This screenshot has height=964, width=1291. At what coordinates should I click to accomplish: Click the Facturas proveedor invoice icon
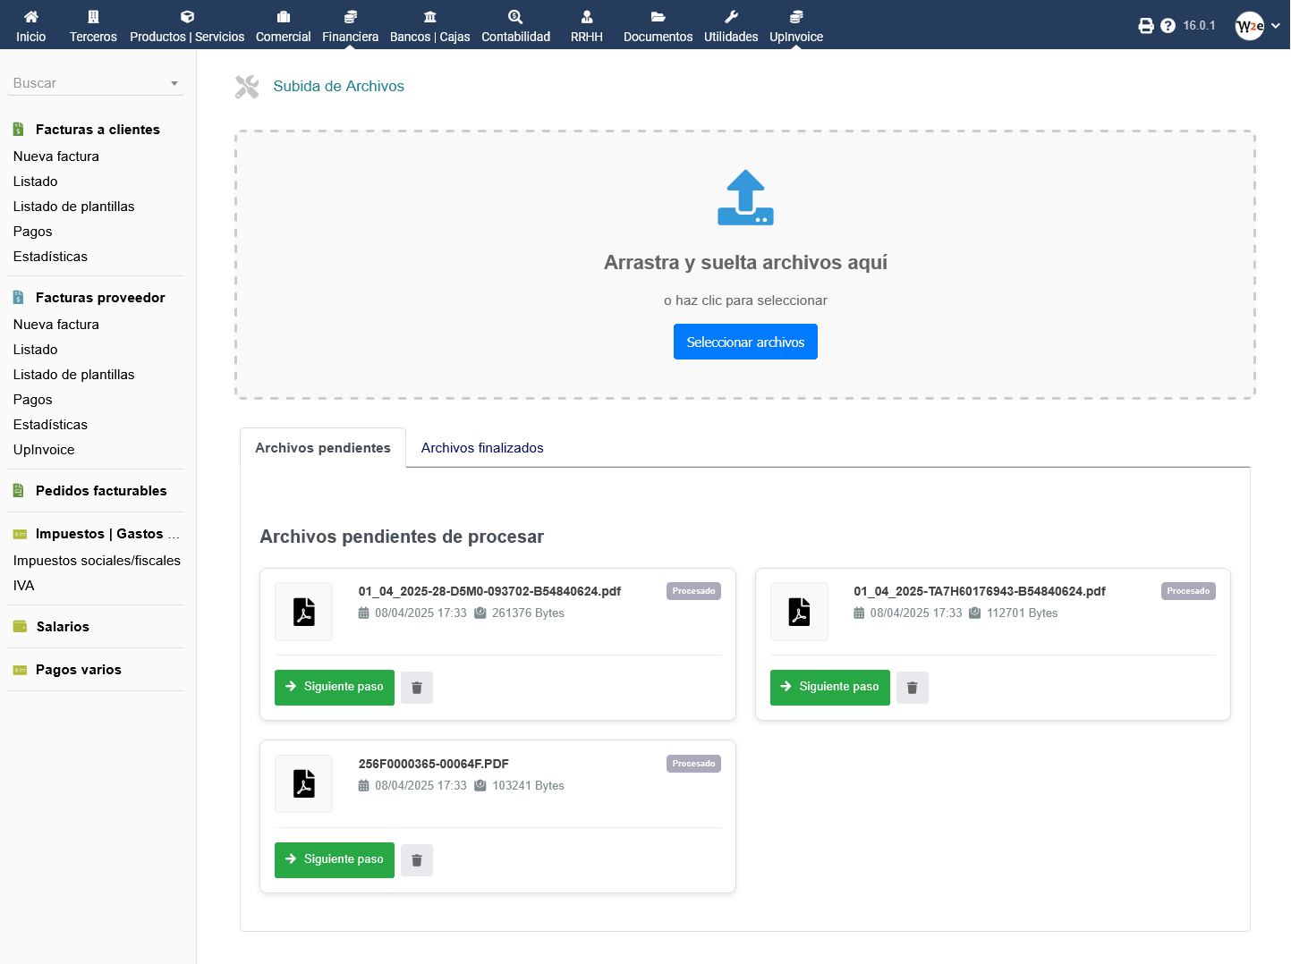point(18,298)
